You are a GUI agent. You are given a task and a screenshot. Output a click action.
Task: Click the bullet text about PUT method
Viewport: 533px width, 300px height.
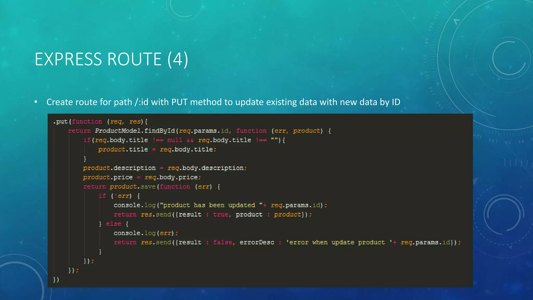(223, 102)
